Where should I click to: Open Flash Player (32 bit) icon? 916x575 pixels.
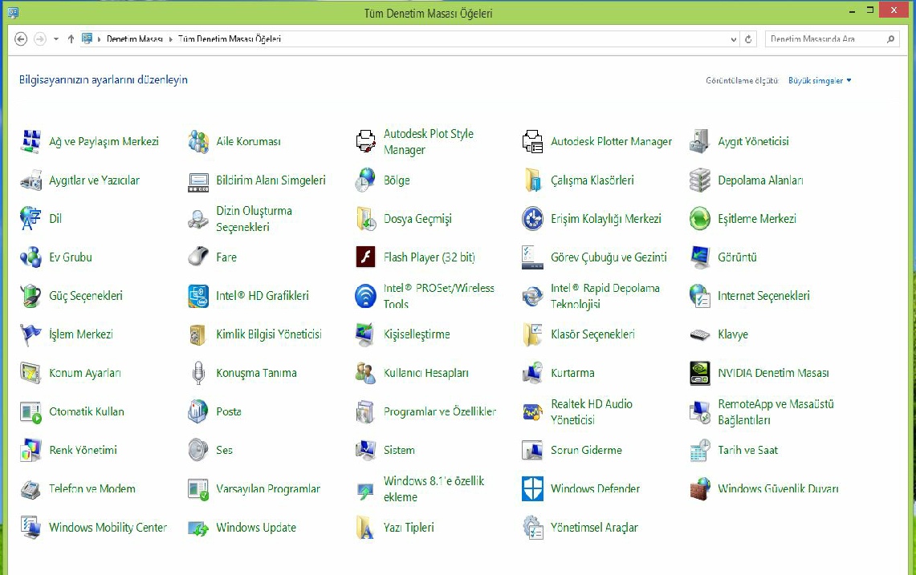[x=366, y=257]
